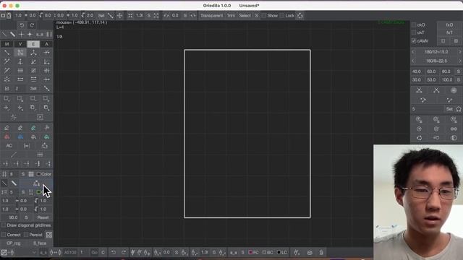Image resolution: width=463 pixels, height=260 pixels.
Task: Click Trim in the top toolbar
Action: (231, 16)
